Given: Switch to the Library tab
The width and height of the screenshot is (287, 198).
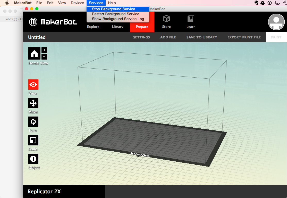Looking at the screenshot, I should [117, 27].
